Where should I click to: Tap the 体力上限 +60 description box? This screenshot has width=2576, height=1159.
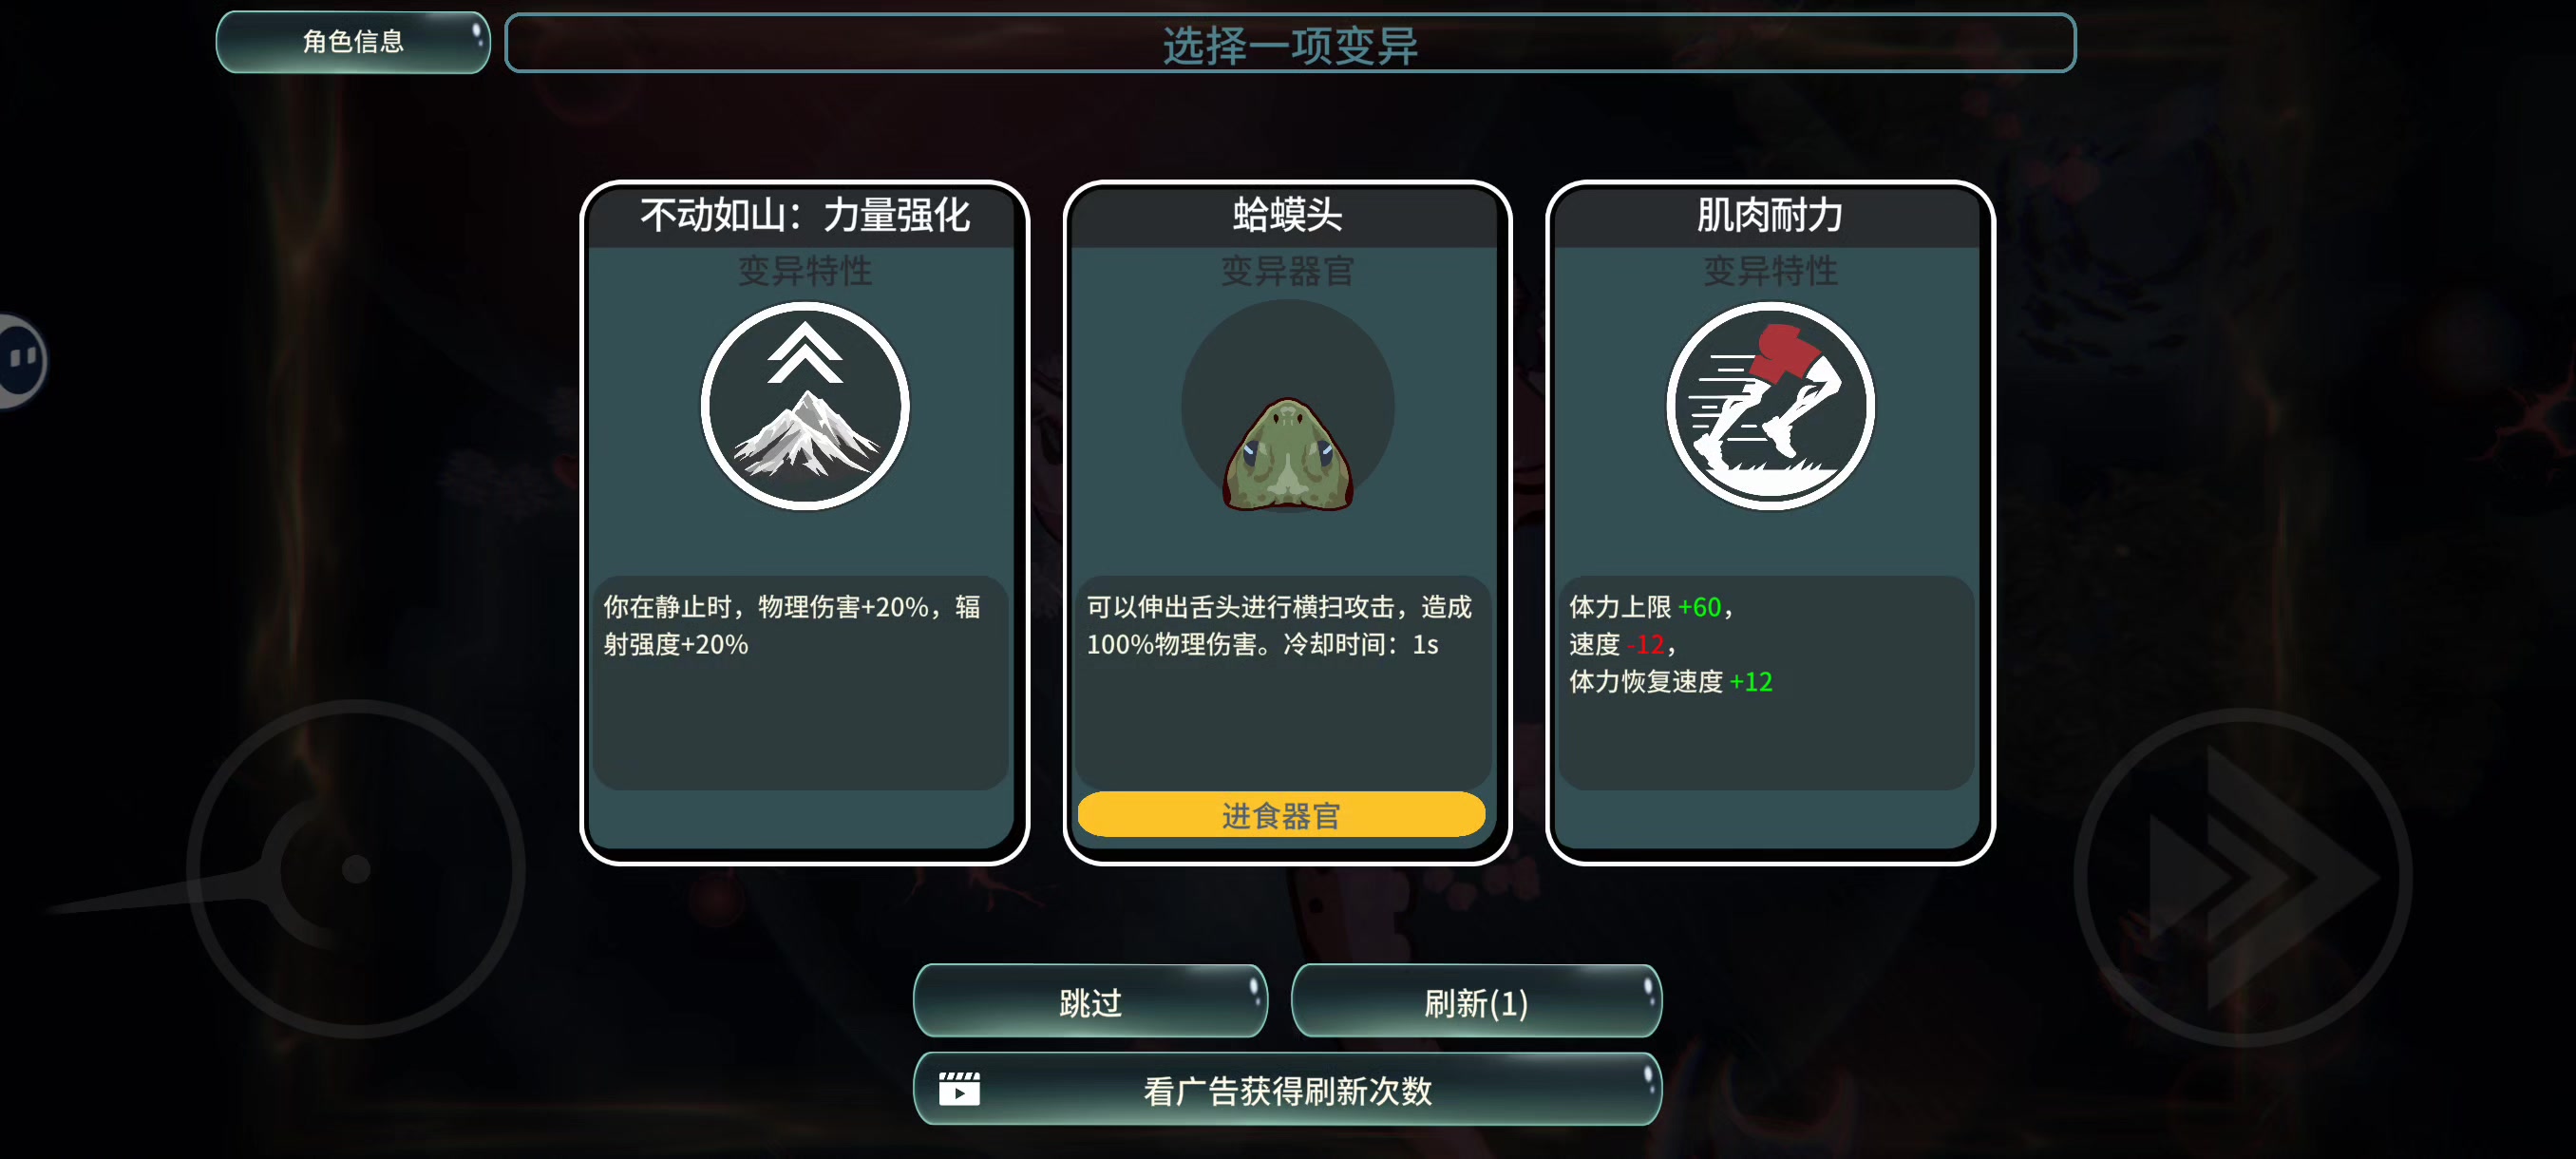coord(1766,683)
